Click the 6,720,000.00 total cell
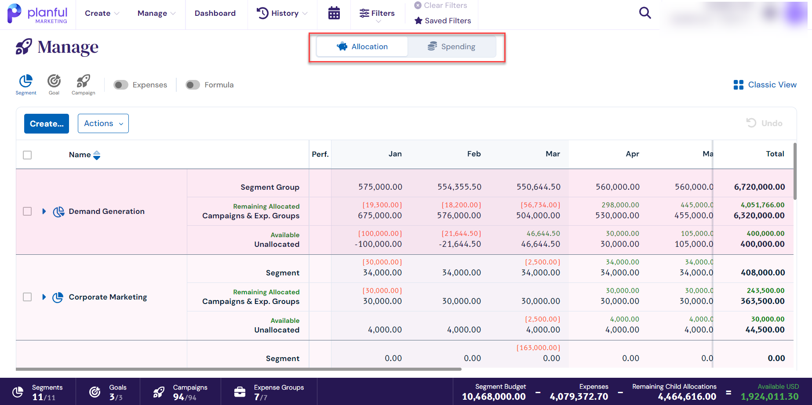 (759, 187)
